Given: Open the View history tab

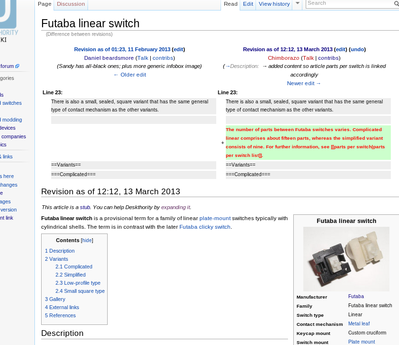Looking at the screenshot, I should coord(274,4).
